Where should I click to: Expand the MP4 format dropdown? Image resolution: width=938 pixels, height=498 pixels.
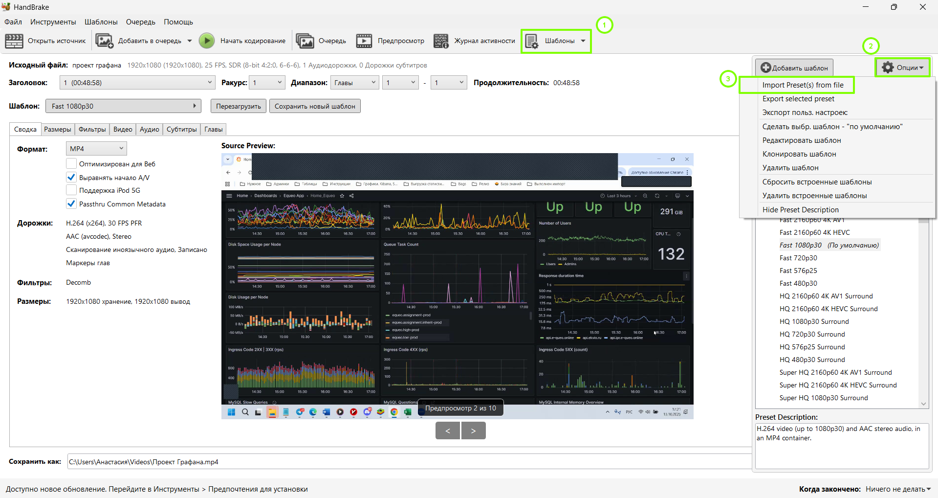pos(96,149)
